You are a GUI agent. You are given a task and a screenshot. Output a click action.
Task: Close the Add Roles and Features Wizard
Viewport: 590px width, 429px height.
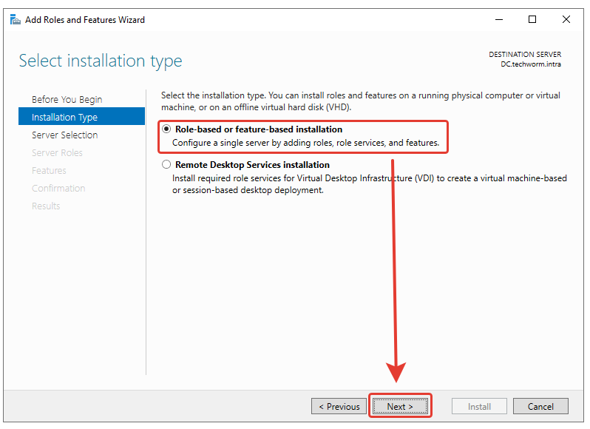coord(566,20)
